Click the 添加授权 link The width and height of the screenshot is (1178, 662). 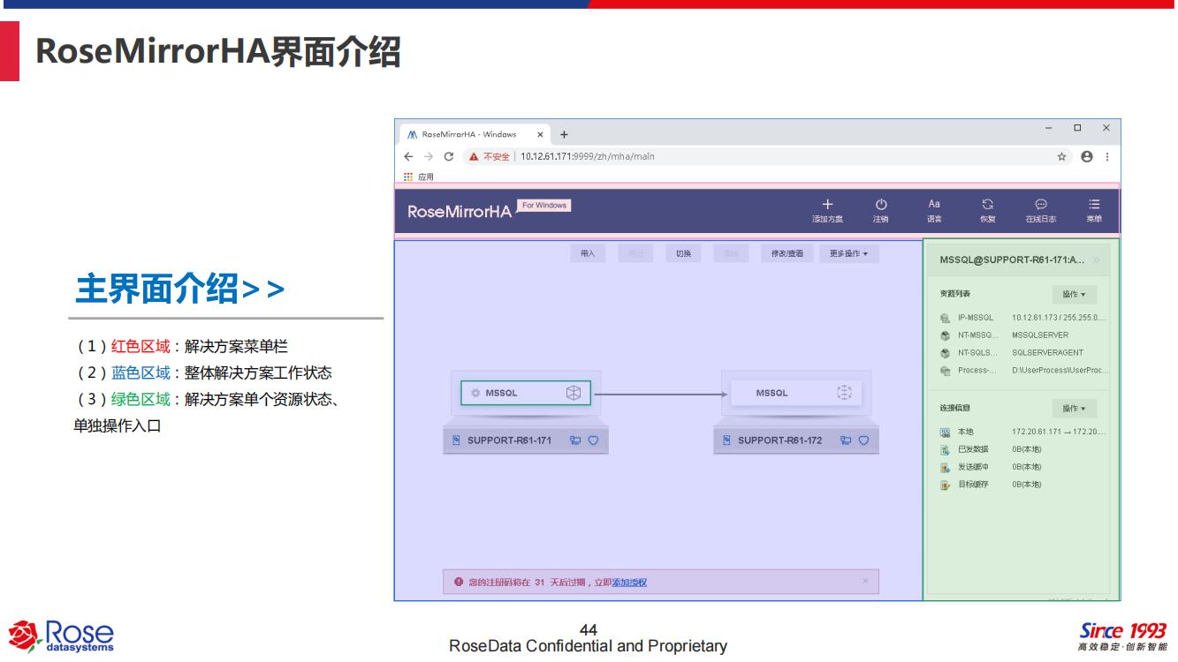[x=629, y=583]
